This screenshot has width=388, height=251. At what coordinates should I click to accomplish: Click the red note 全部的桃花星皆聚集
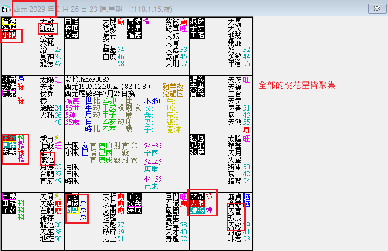pyautogui.click(x=297, y=85)
